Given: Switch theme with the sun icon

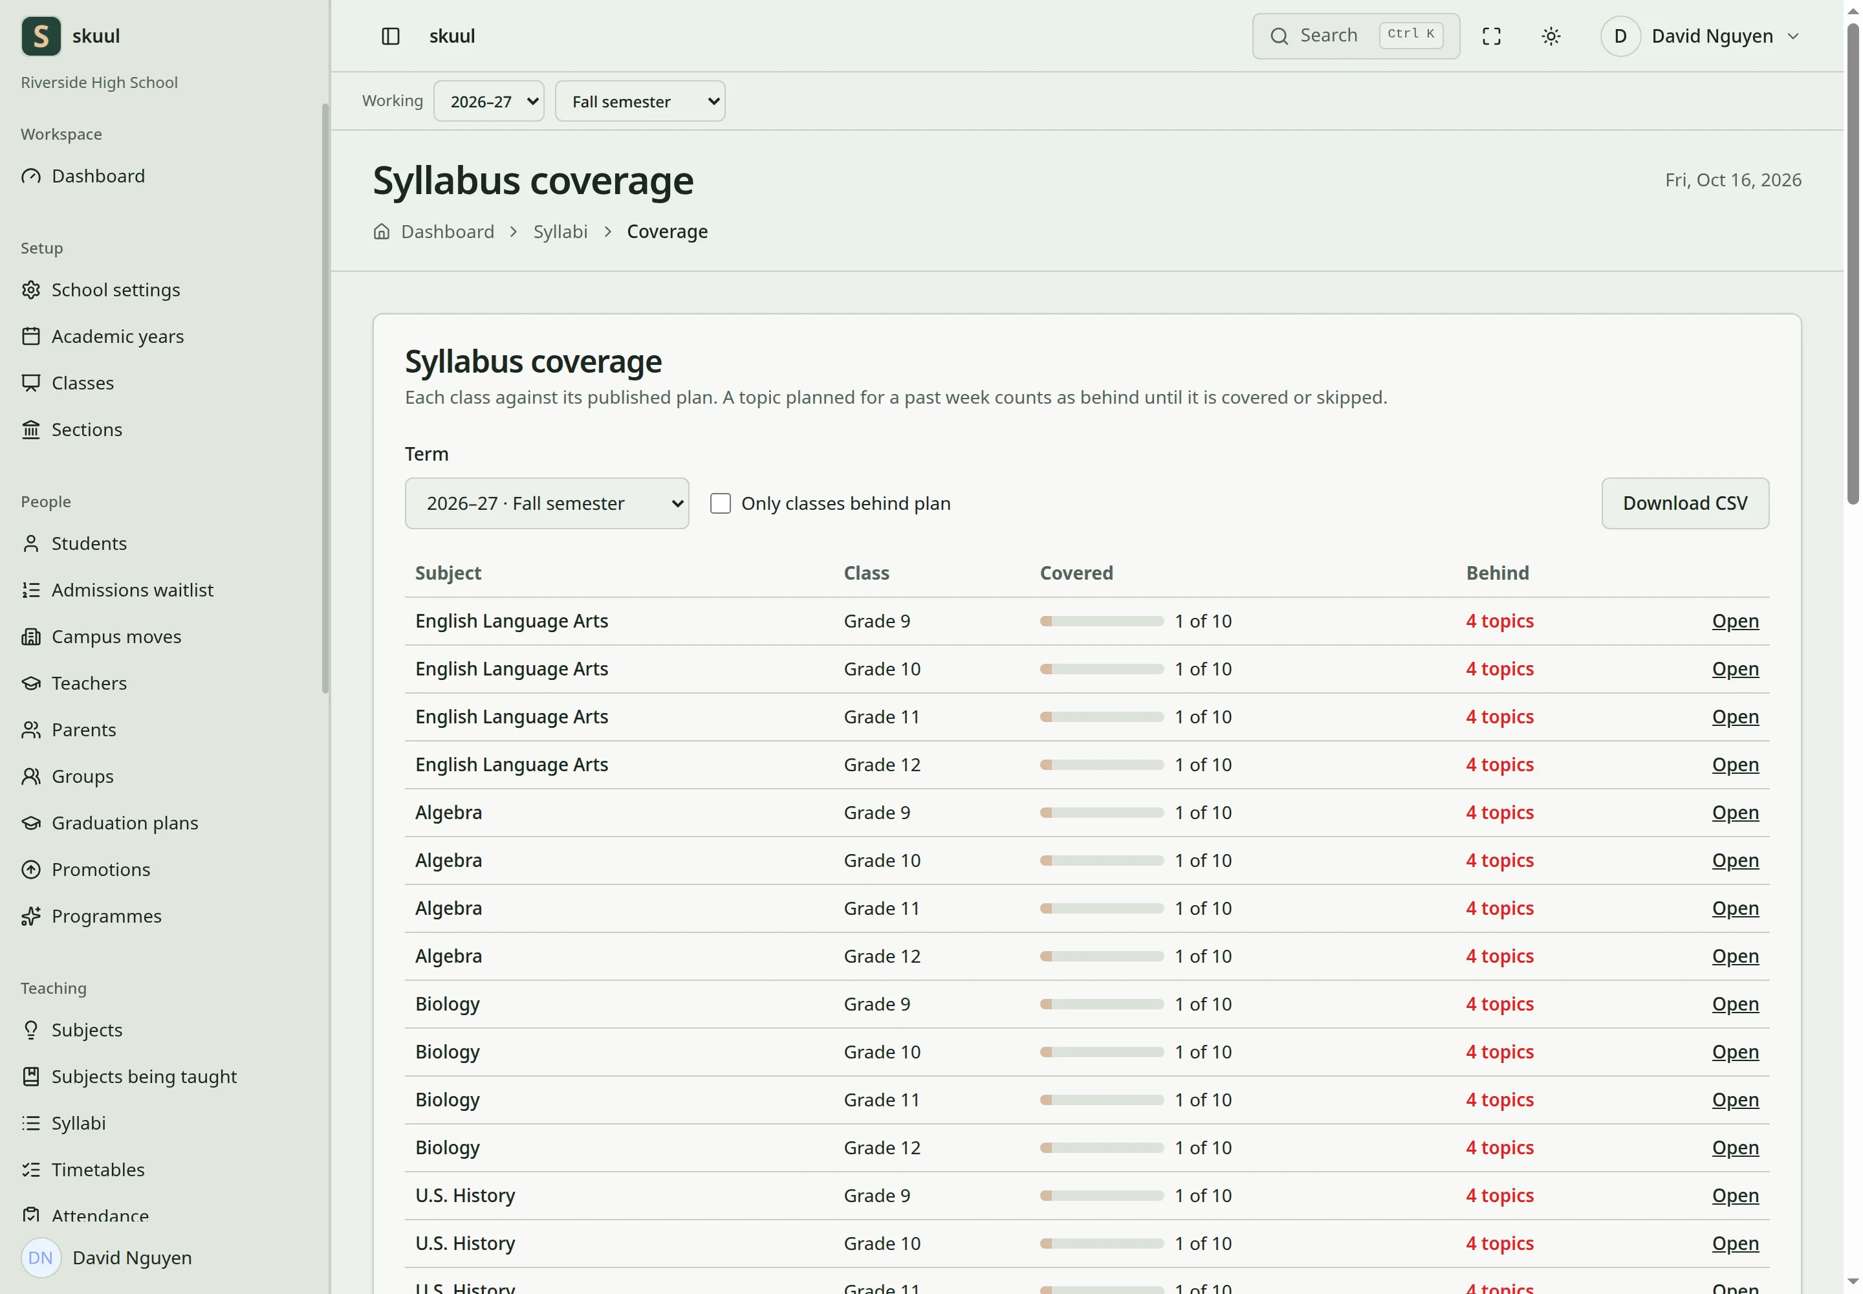Looking at the screenshot, I should [1550, 36].
